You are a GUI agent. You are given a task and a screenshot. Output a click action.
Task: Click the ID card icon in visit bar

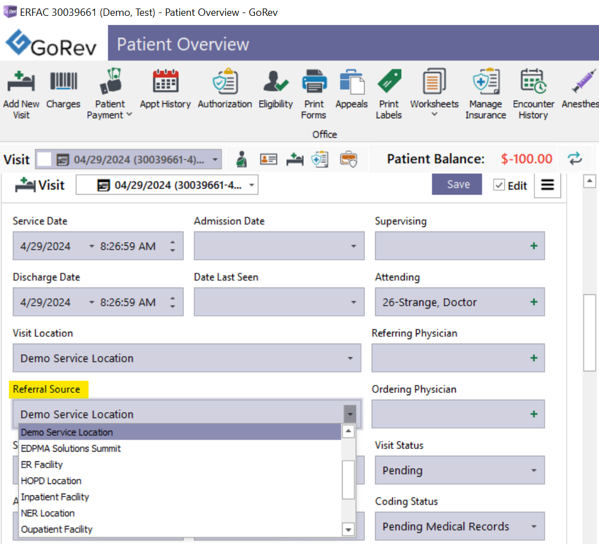pyautogui.click(x=269, y=159)
